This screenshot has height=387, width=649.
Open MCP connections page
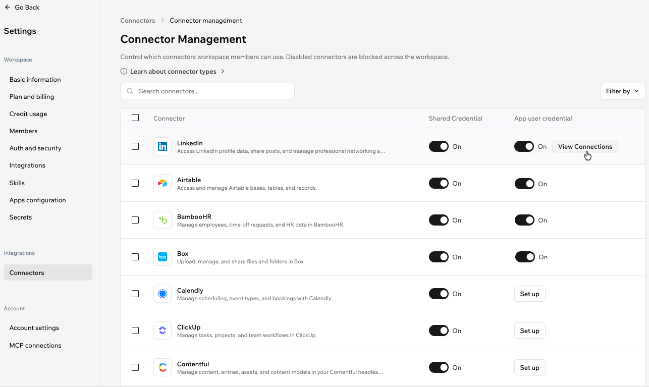tap(35, 346)
